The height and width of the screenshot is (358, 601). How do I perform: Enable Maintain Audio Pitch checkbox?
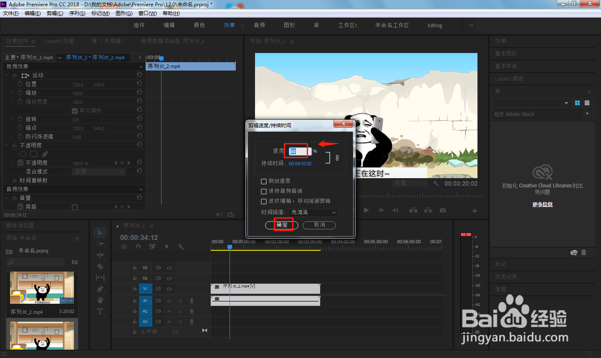tap(264, 191)
